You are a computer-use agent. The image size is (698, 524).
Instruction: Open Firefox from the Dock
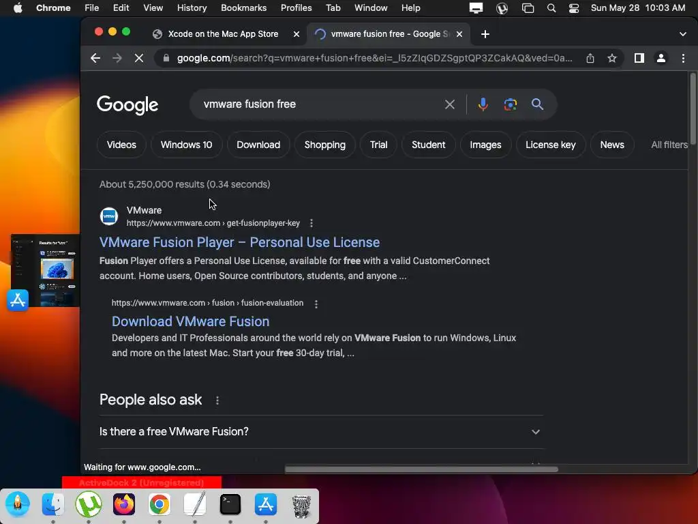(x=124, y=504)
